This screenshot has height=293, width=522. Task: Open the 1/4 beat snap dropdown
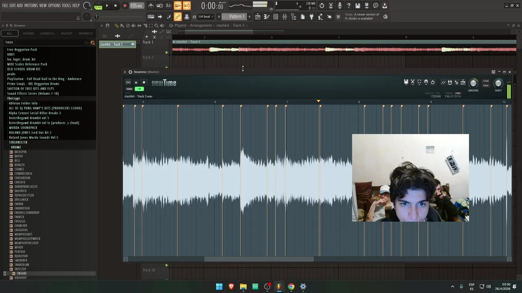point(206,17)
